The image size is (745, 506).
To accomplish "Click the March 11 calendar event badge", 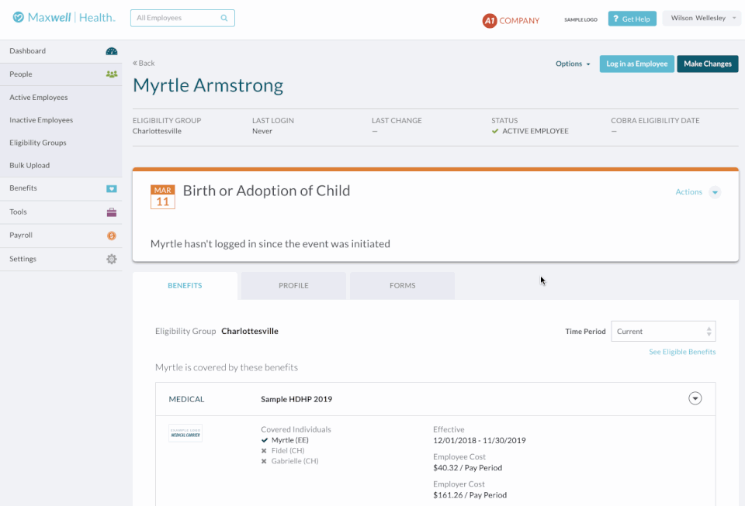I will click(x=163, y=197).
